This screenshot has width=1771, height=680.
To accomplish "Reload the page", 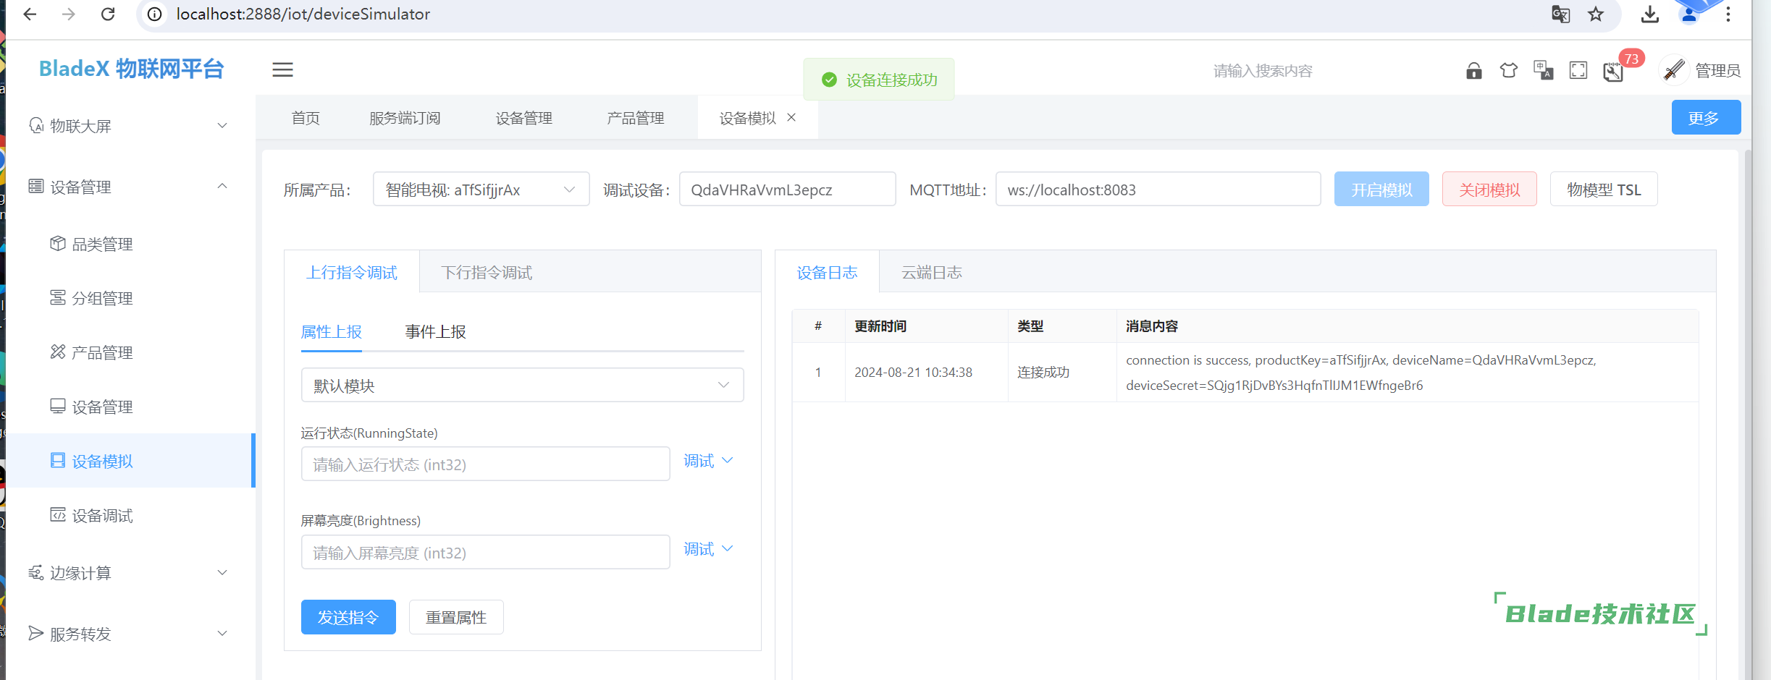I will (108, 14).
